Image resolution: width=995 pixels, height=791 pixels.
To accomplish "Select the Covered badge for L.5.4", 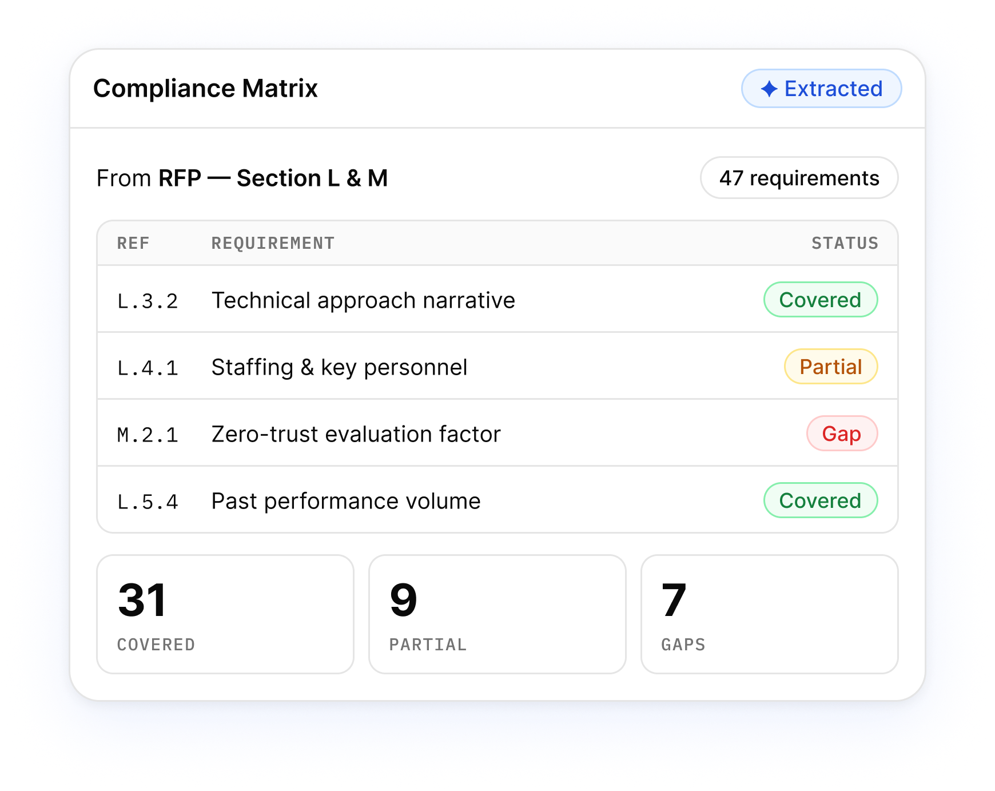I will [x=820, y=500].
